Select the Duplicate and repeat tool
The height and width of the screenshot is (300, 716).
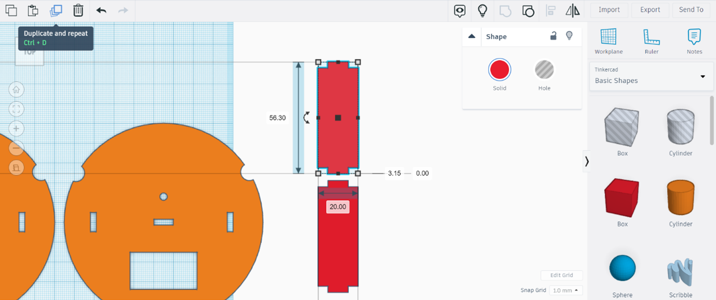coord(56,10)
